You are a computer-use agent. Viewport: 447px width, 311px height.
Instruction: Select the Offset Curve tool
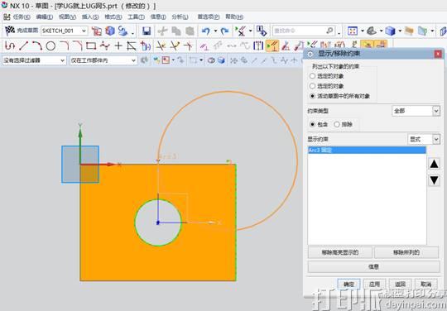132,45
